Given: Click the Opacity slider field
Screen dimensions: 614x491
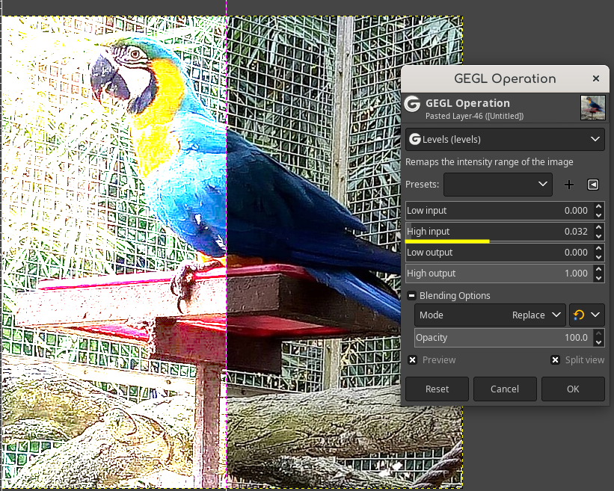Looking at the screenshot, I should click(x=504, y=338).
